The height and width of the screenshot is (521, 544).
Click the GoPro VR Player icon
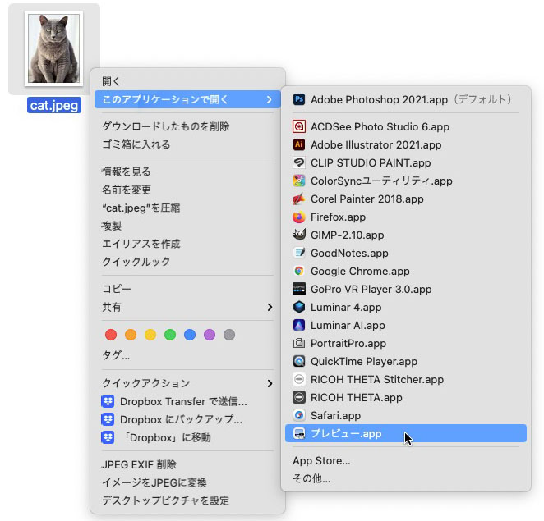click(x=299, y=290)
